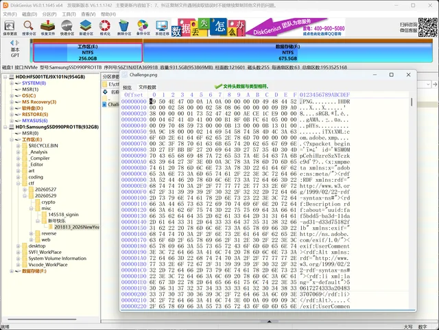Open the path bar dropdown arrow
Screen dimensions: 439x330
point(428,84)
